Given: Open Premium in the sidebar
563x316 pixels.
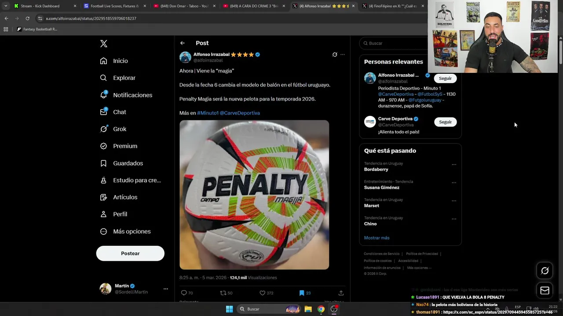Looking at the screenshot, I should coord(119,146).
